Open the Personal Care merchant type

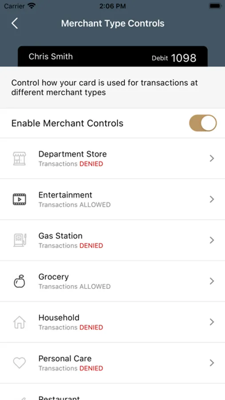pos(112,363)
